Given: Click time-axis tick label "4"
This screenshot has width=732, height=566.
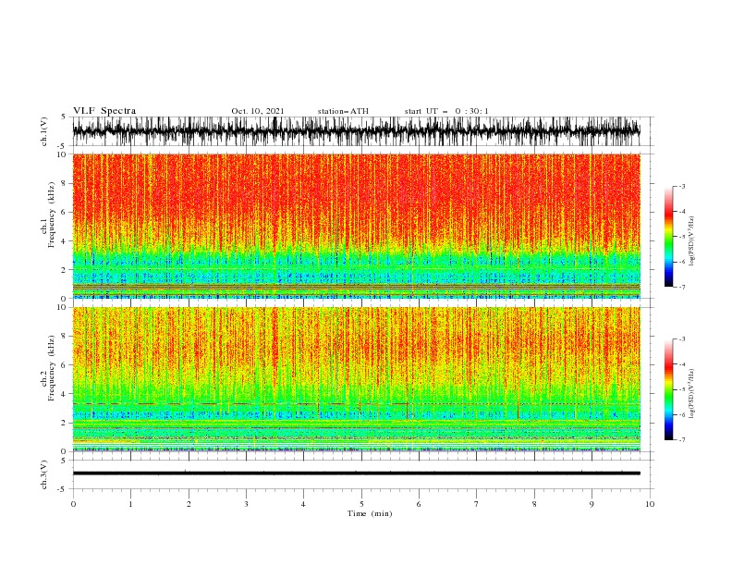Looking at the screenshot, I should tap(303, 504).
